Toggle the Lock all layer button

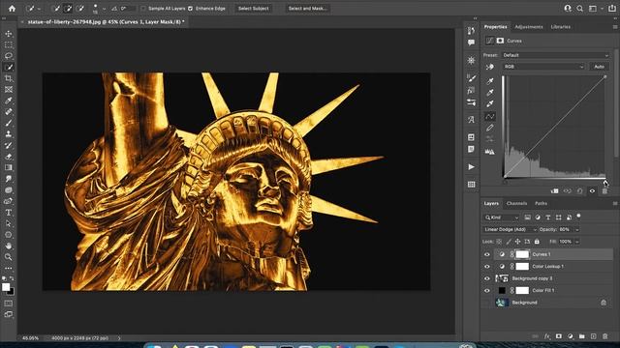point(537,242)
